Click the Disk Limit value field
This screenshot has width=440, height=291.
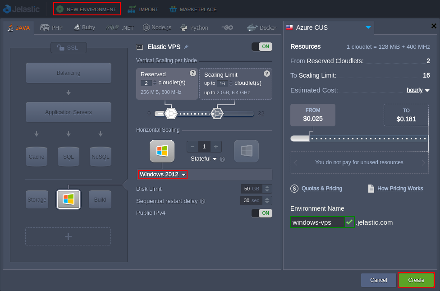click(x=252, y=189)
